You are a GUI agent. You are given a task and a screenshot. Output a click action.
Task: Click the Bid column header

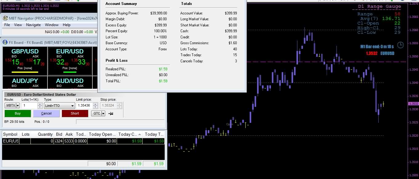[59, 134]
